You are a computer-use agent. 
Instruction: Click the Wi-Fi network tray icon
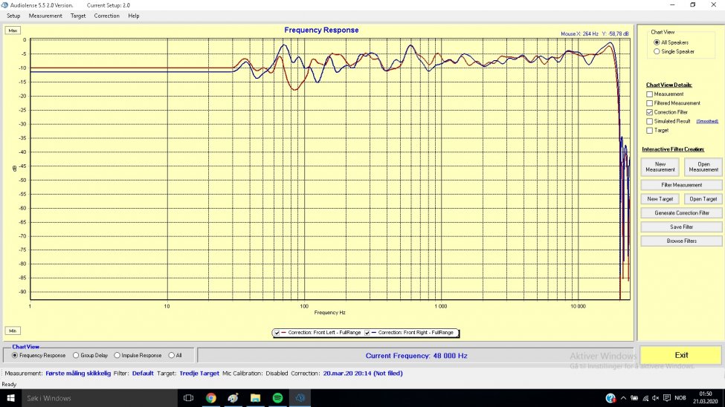[645, 398]
